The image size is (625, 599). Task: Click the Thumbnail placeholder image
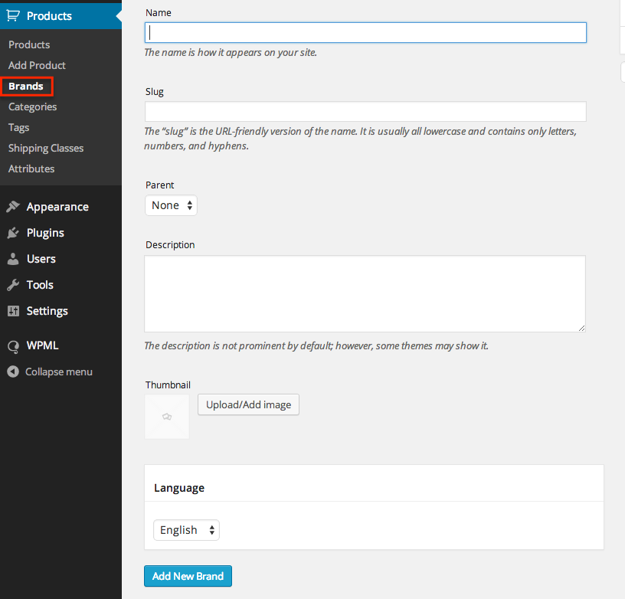point(167,417)
